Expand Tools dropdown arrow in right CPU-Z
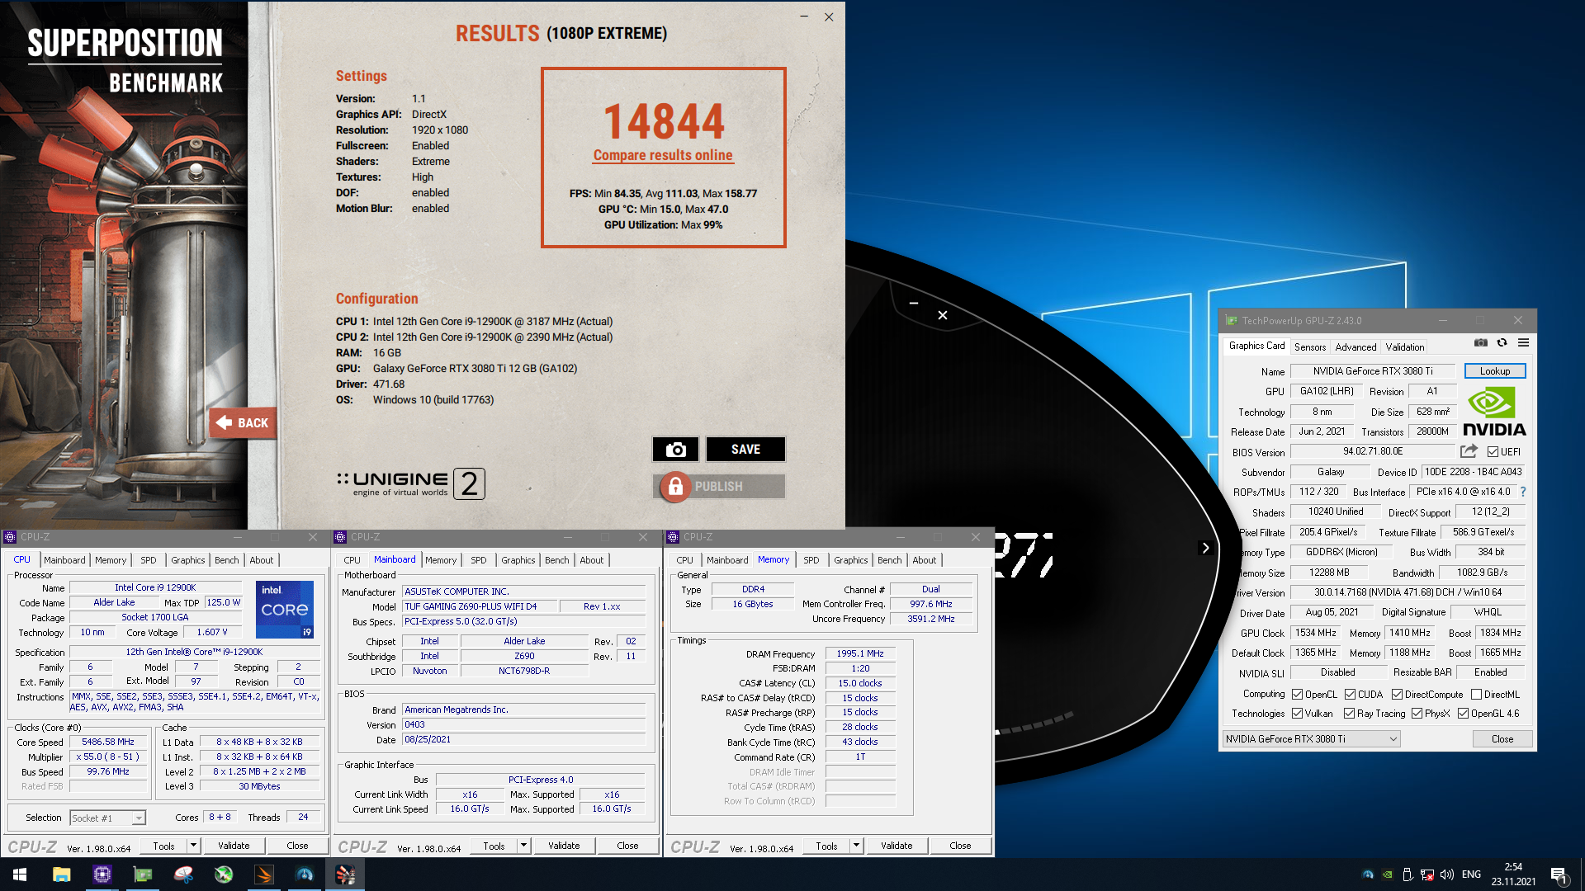 click(x=856, y=846)
